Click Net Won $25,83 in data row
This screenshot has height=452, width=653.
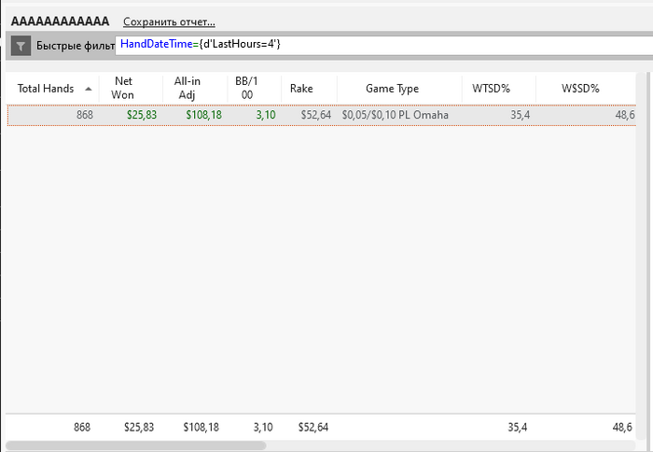click(142, 115)
